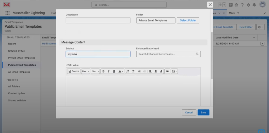The width and height of the screenshot is (269, 133).
Task: Select Recent in the sidebar
Action: [12, 44]
